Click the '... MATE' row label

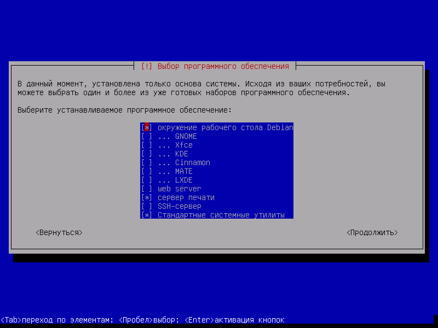tap(175, 171)
